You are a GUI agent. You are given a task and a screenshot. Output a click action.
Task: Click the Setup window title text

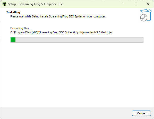coord(35,4)
